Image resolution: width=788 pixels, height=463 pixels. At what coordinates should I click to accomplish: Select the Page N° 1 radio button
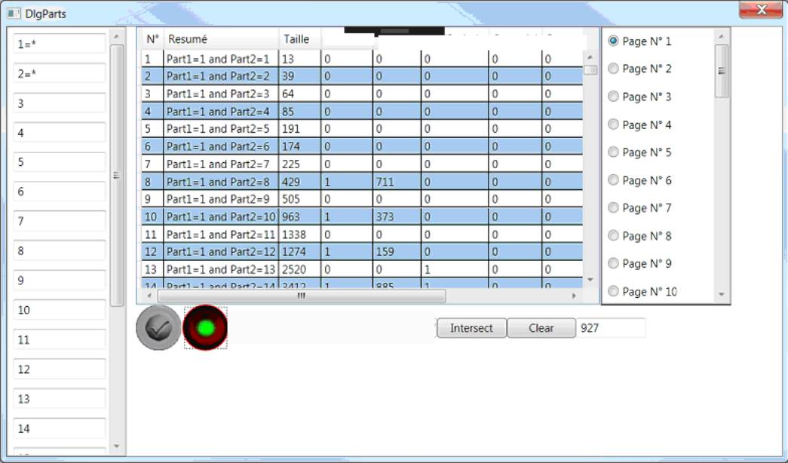(x=613, y=41)
